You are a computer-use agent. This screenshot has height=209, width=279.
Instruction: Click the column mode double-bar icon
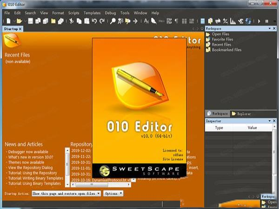[x=184, y=21]
